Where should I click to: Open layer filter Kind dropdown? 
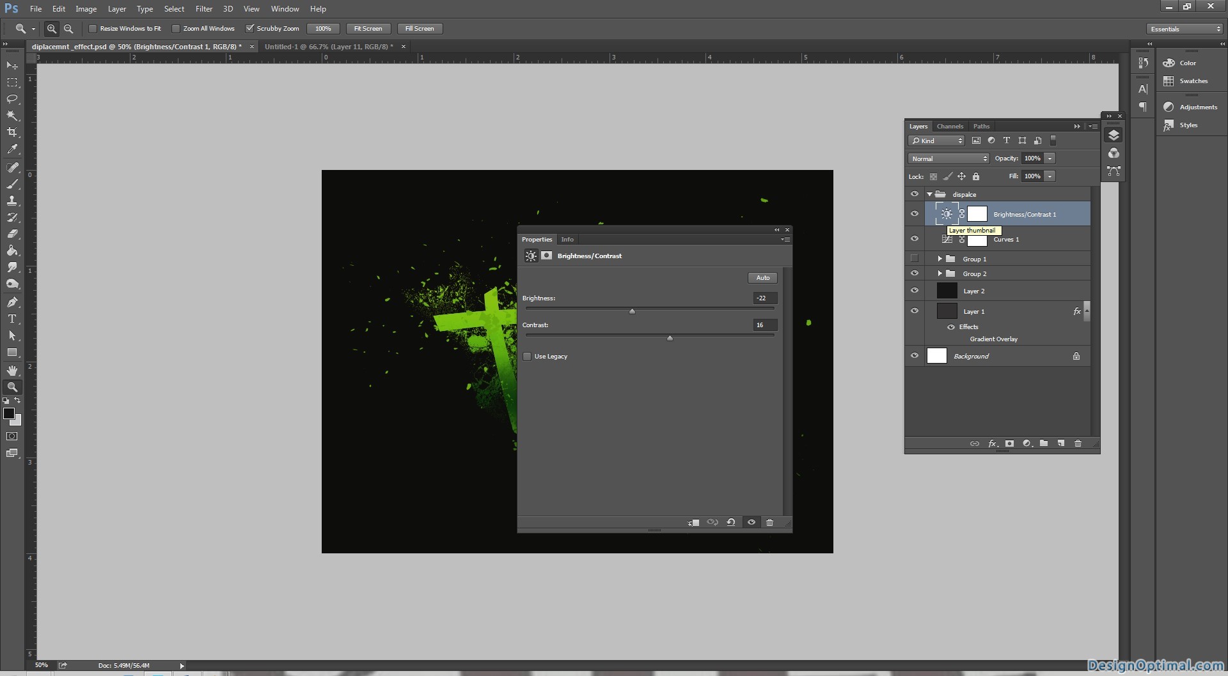(936, 141)
